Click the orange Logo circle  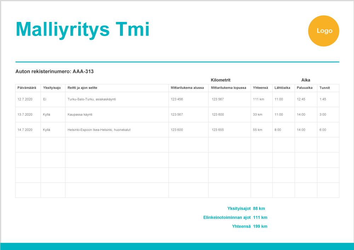click(x=324, y=31)
